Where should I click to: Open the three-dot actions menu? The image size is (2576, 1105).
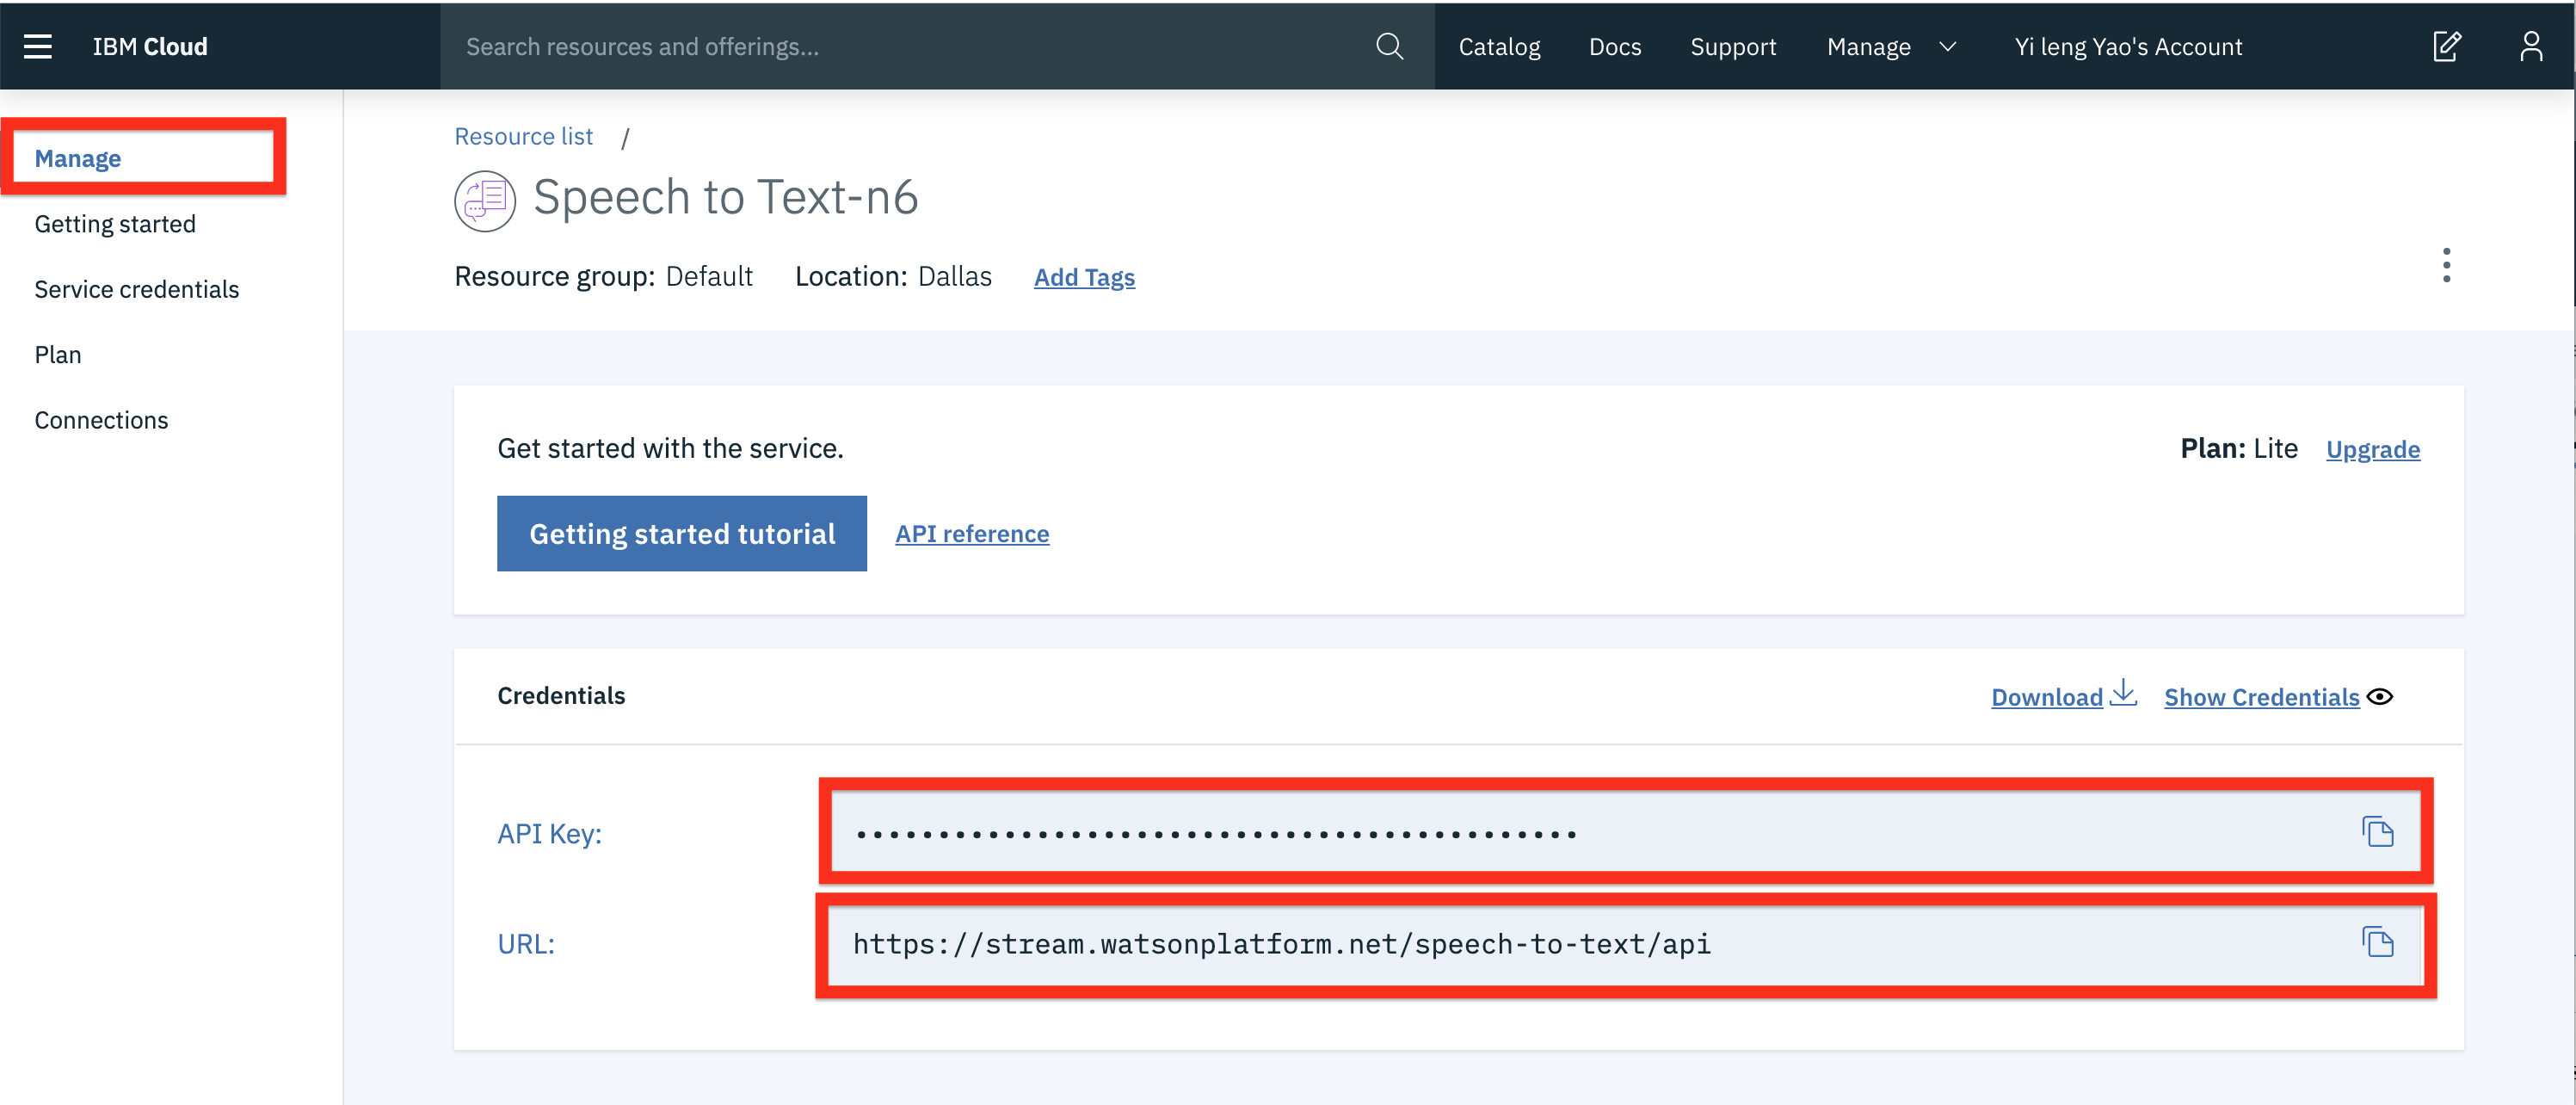click(x=2446, y=265)
